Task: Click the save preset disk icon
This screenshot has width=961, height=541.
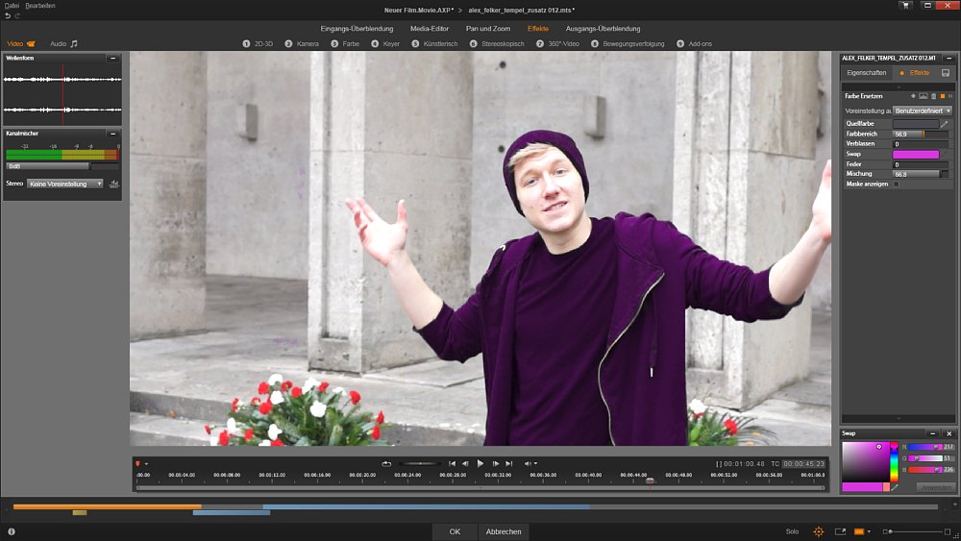Action: click(x=946, y=73)
